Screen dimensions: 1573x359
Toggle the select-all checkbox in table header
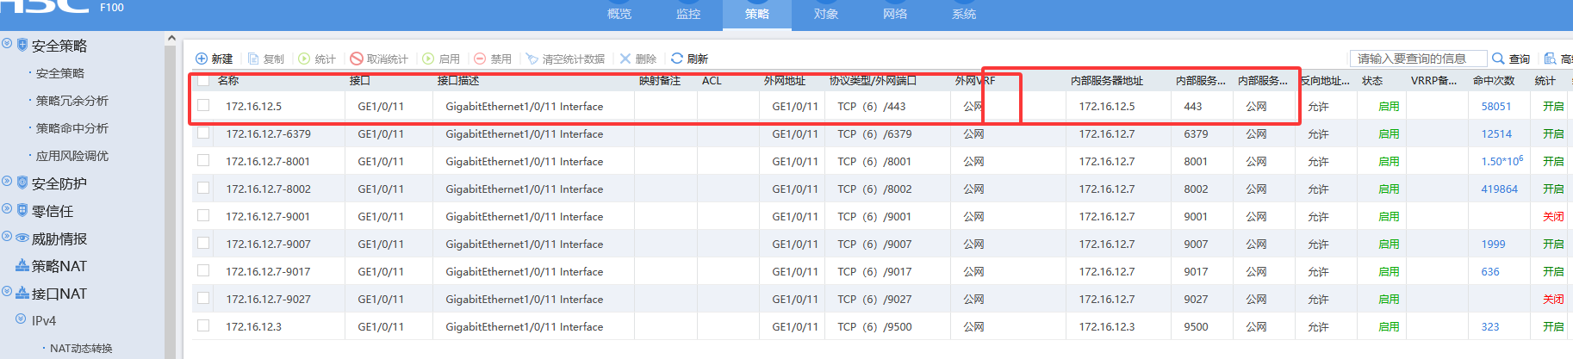point(203,80)
